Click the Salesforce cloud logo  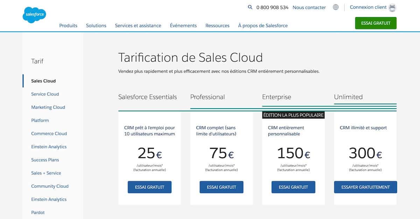(34, 15)
